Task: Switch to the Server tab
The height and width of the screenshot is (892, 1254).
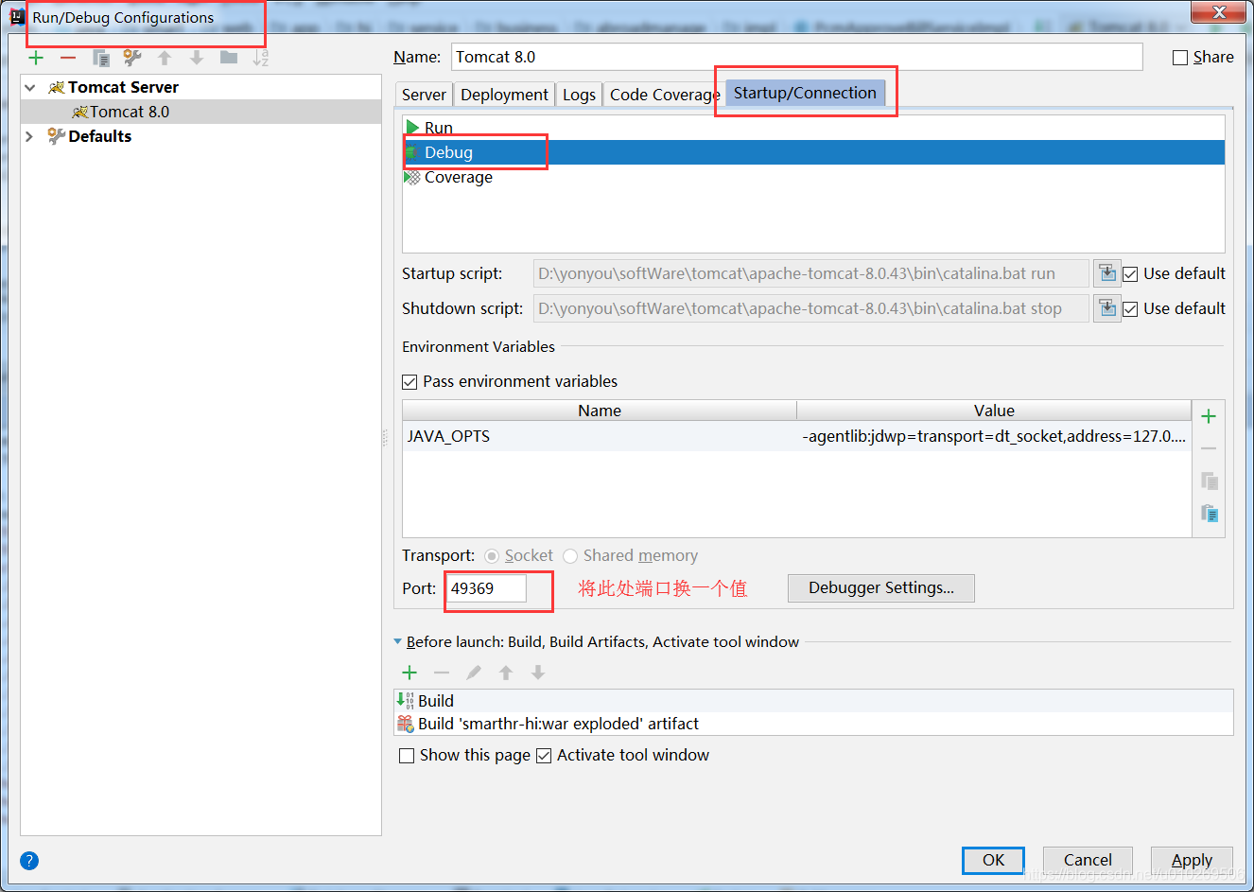Action: pyautogui.click(x=424, y=95)
